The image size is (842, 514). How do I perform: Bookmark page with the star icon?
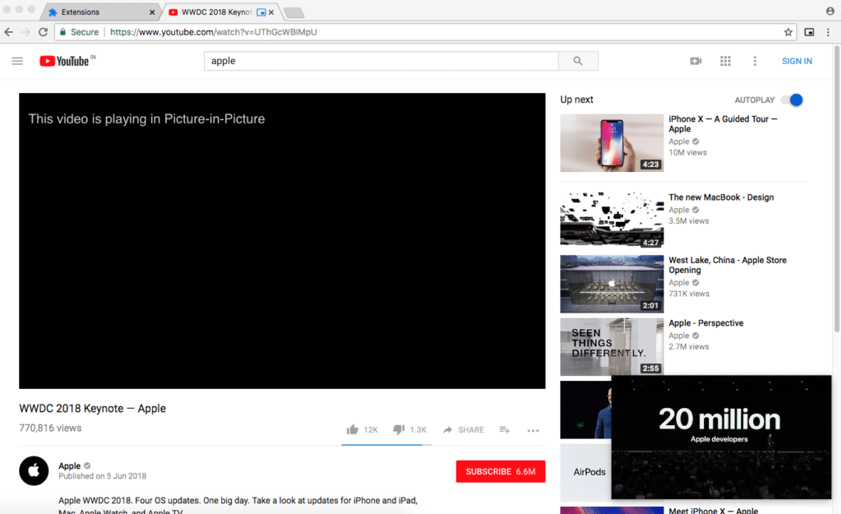click(x=789, y=32)
